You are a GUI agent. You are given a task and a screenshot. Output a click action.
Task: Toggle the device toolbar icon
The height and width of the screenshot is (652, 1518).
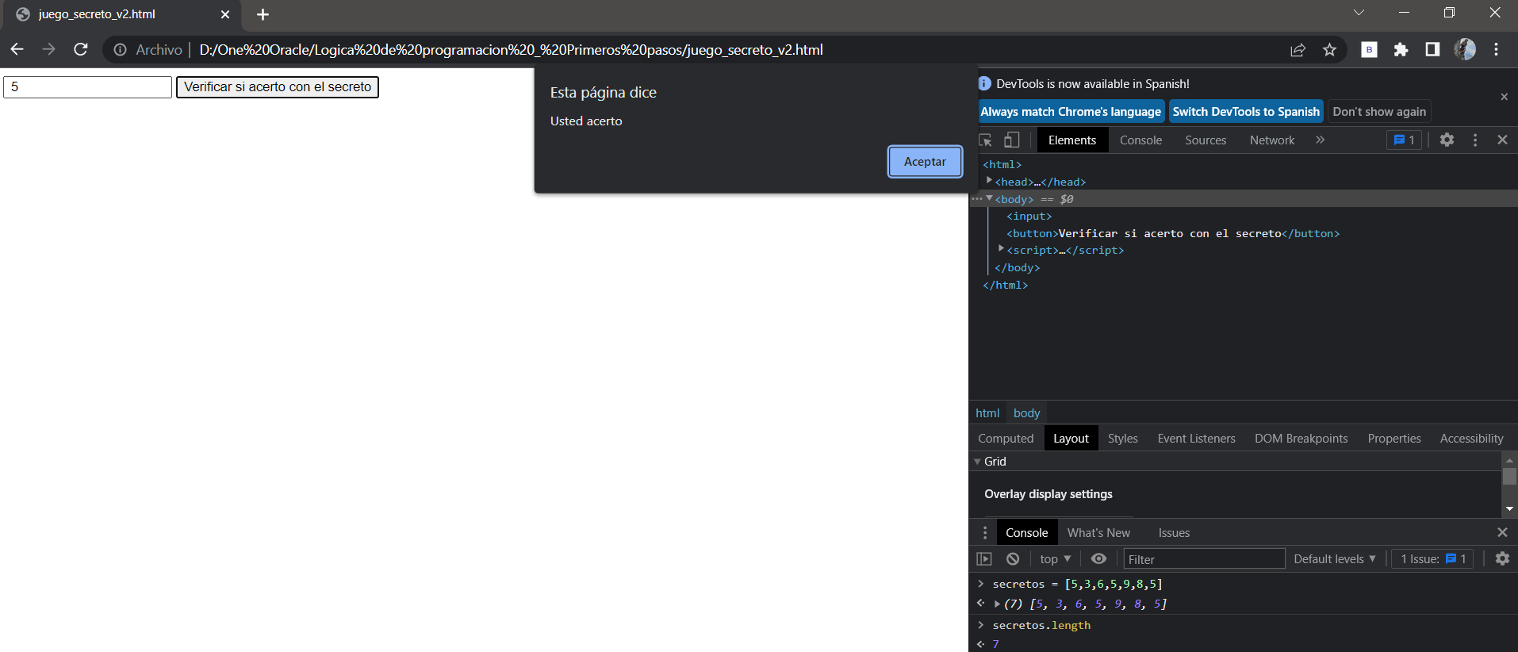point(1011,140)
